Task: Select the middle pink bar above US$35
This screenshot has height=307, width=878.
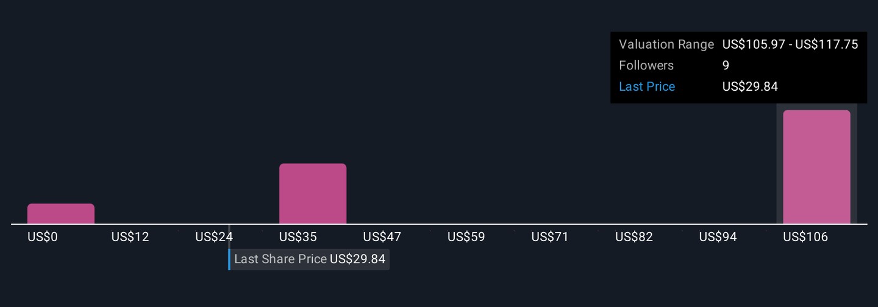Action: (x=313, y=194)
